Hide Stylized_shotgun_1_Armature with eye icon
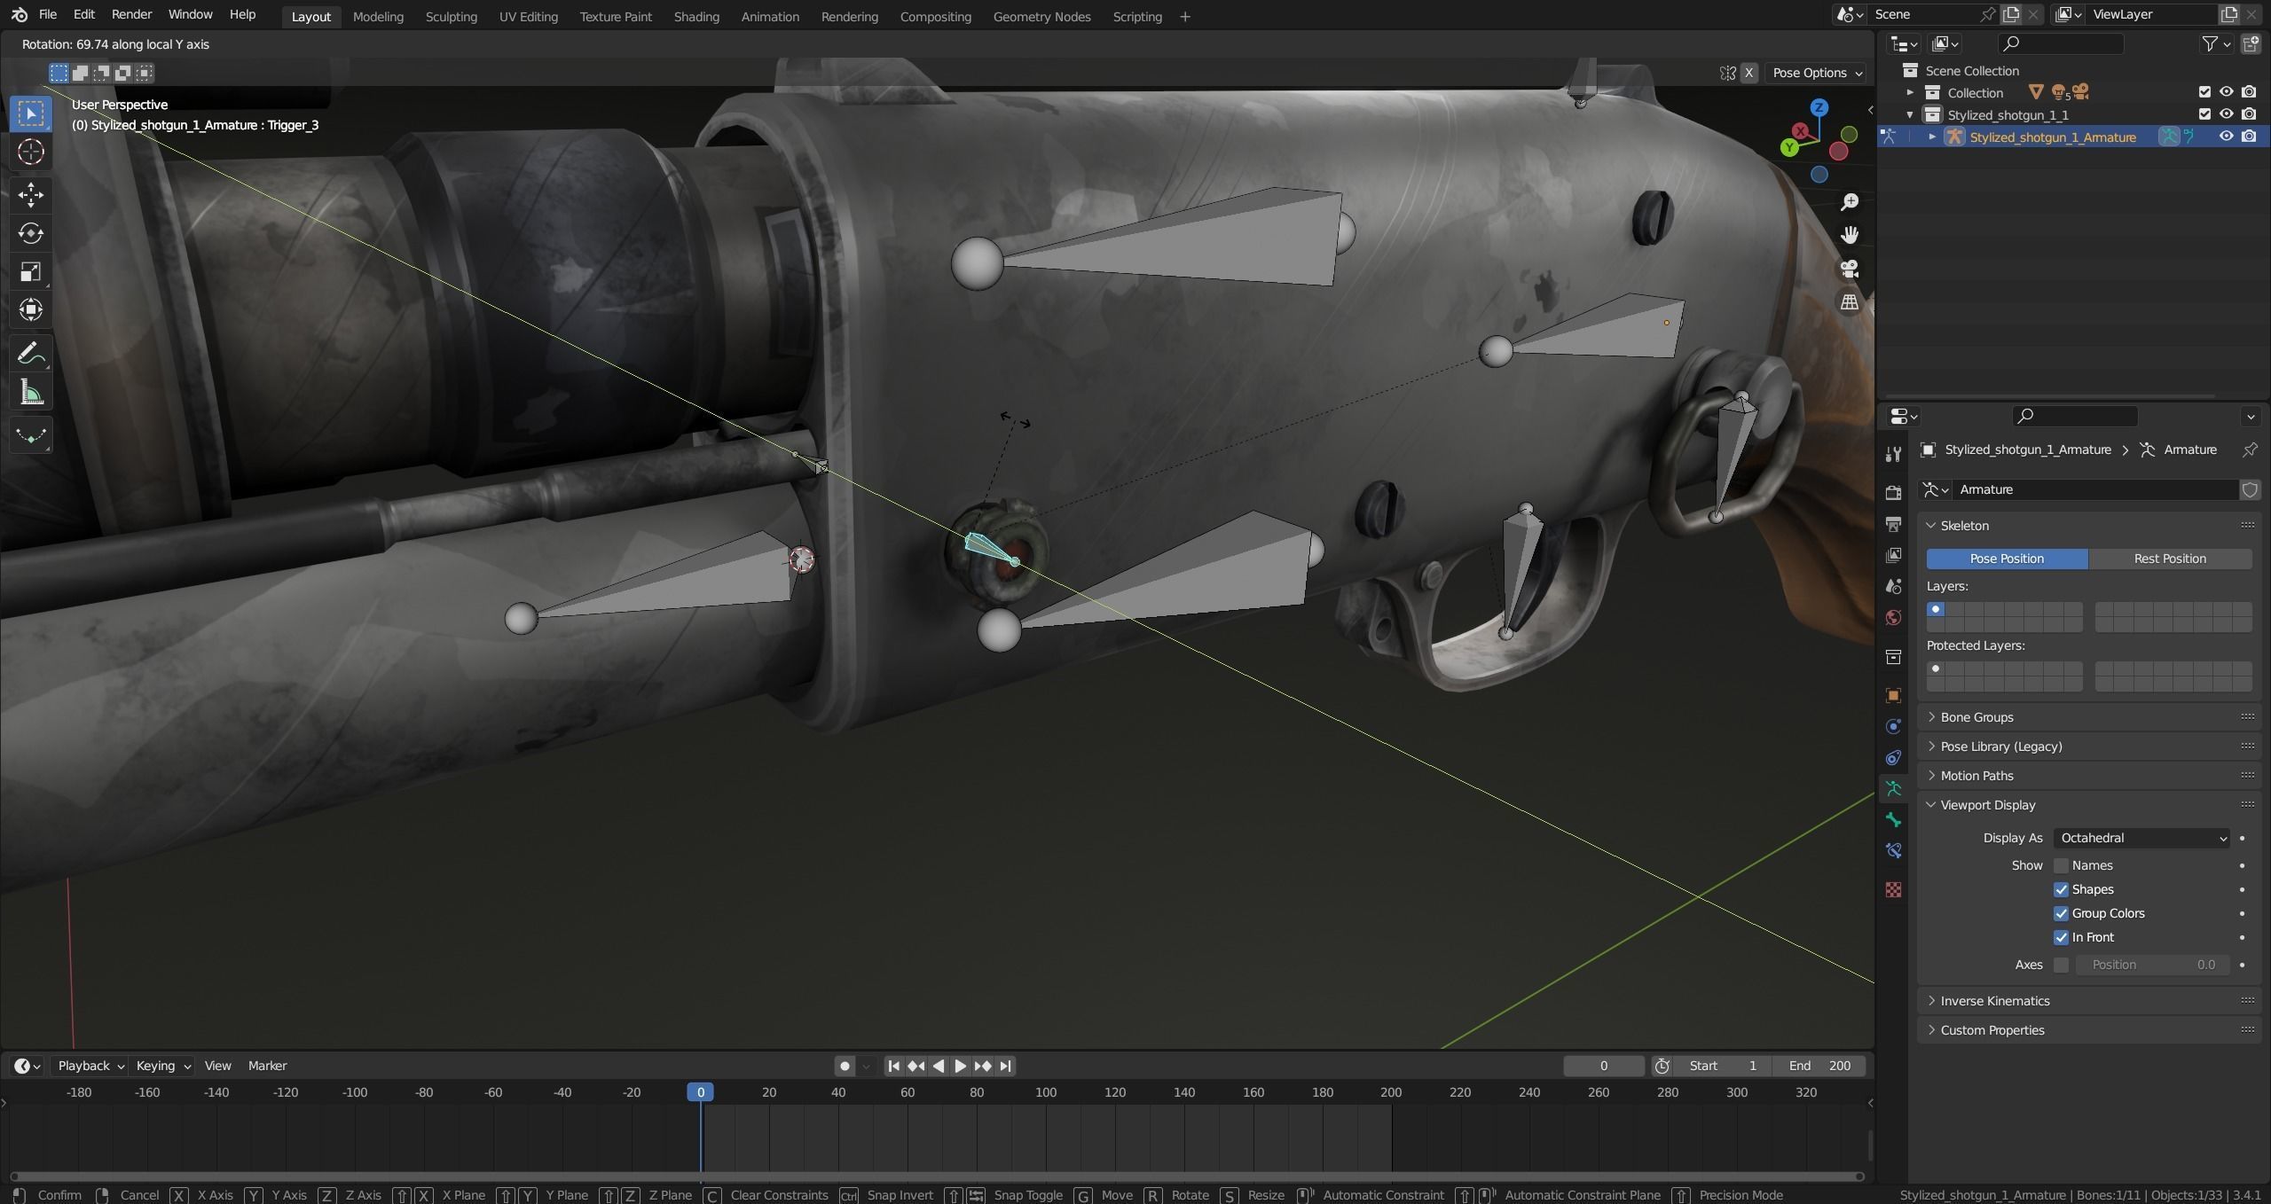The image size is (2271, 1204). tap(2226, 137)
